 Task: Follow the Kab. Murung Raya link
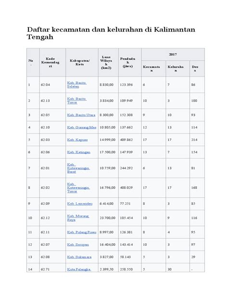78,218
